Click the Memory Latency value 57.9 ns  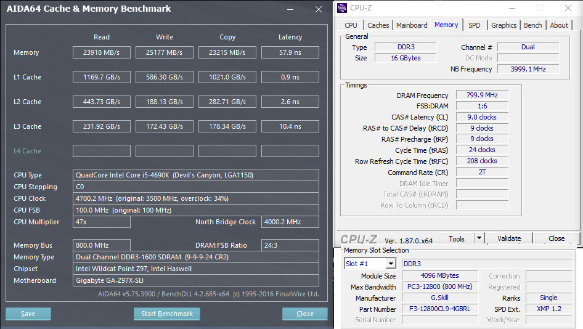pyautogui.click(x=290, y=52)
